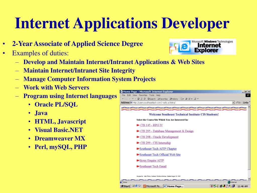Click the Show Desktop quick launch icon
This screenshot has height=193, width=257.
point(133,186)
